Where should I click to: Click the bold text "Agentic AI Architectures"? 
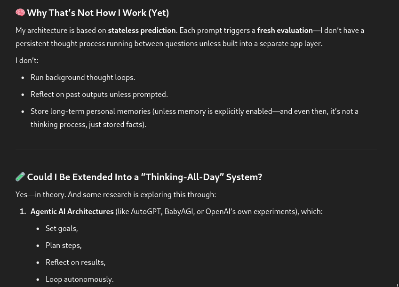[x=72, y=212]
